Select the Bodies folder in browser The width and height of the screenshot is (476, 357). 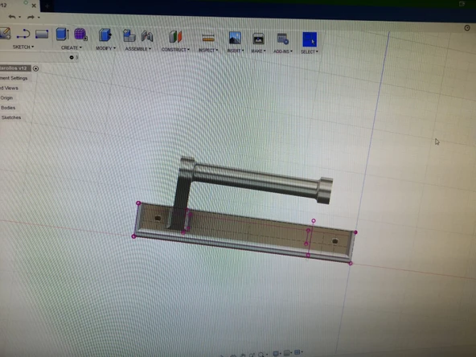(8, 108)
